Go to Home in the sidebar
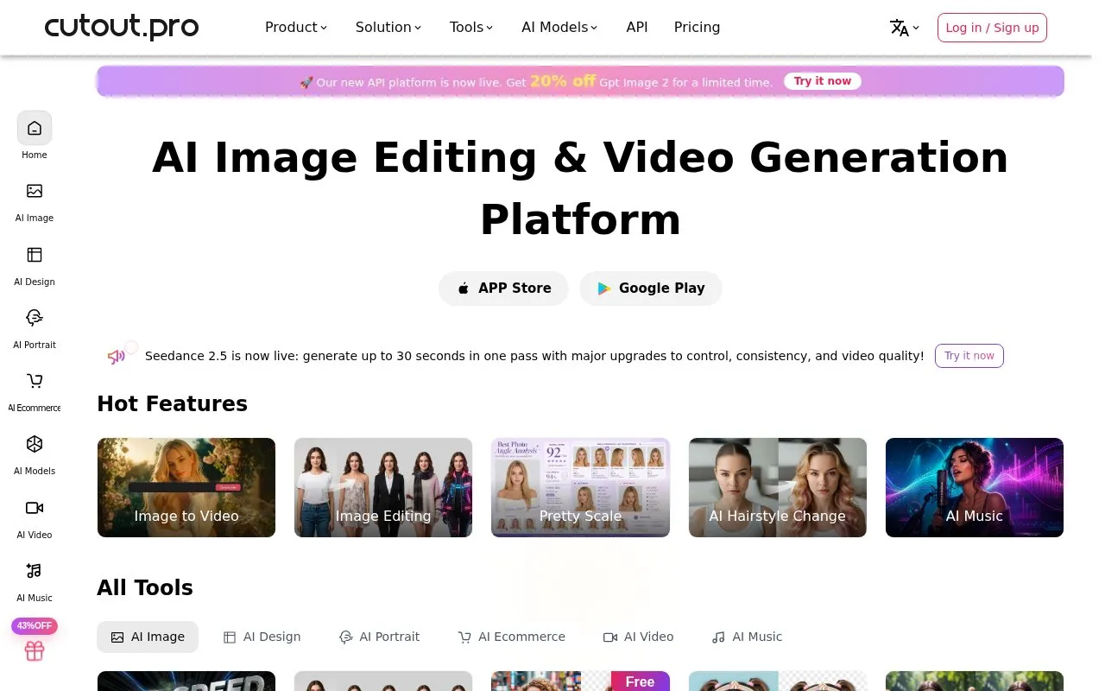Screen dimensions: 1105x691 35,136
